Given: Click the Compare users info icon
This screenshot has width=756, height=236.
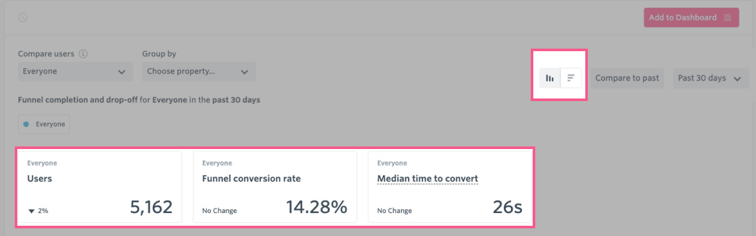Looking at the screenshot, I should (x=83, y=54).
